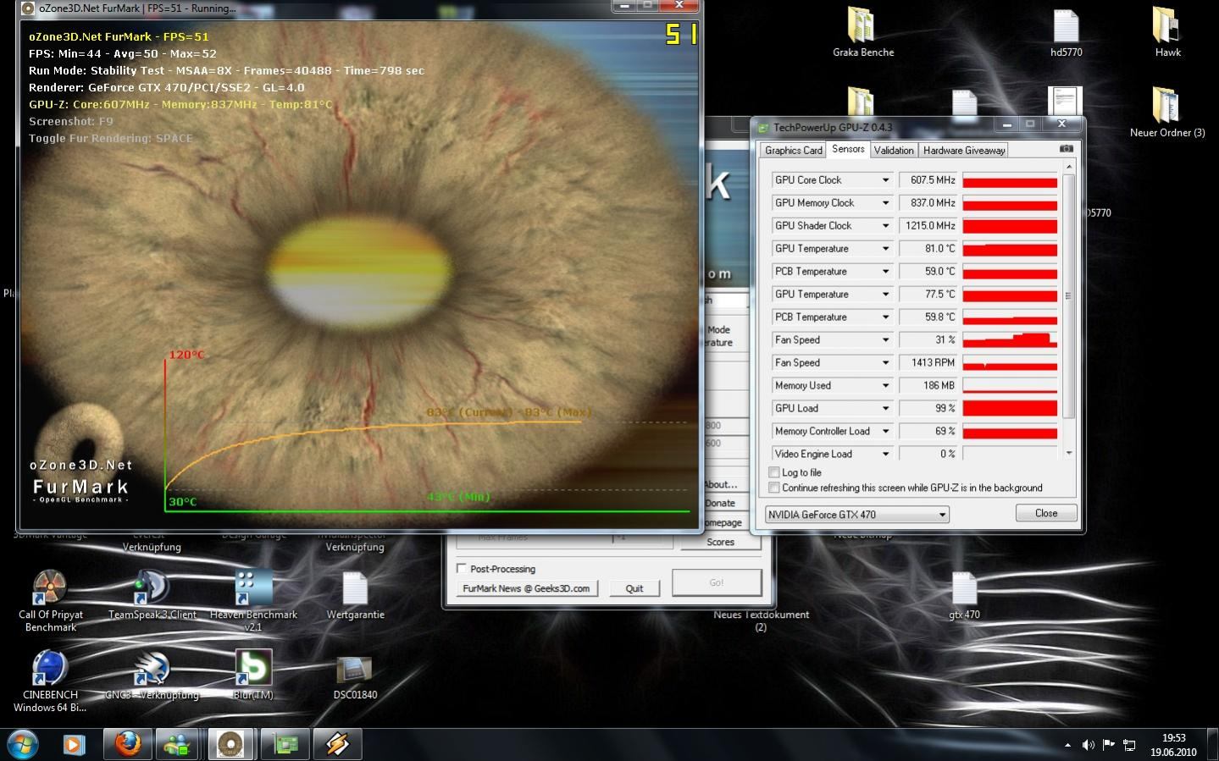Click the About button in FurMark

coord(721,484)
